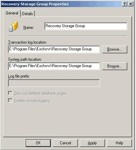Image resolution: width=136 pixels, height=150 pixels.
Task: Cancel the properties dialog
Action: pos(65,143)
